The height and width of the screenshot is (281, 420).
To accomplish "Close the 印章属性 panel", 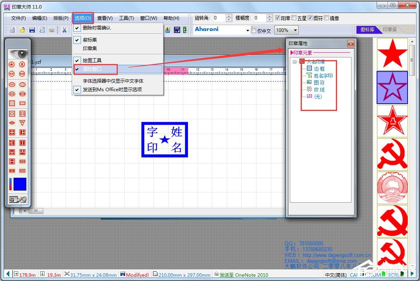I will [351, 43].
